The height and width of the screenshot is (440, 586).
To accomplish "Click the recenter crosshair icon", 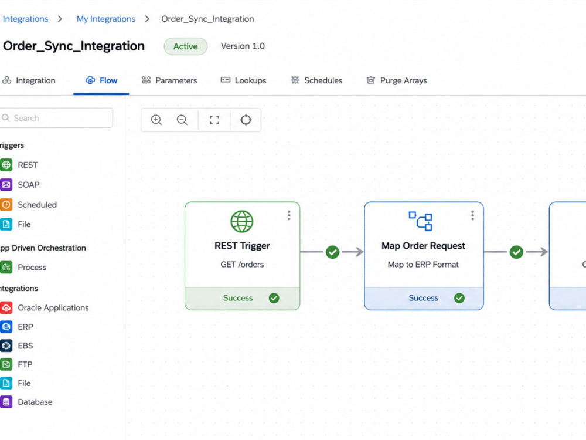I will coord(246,120).
